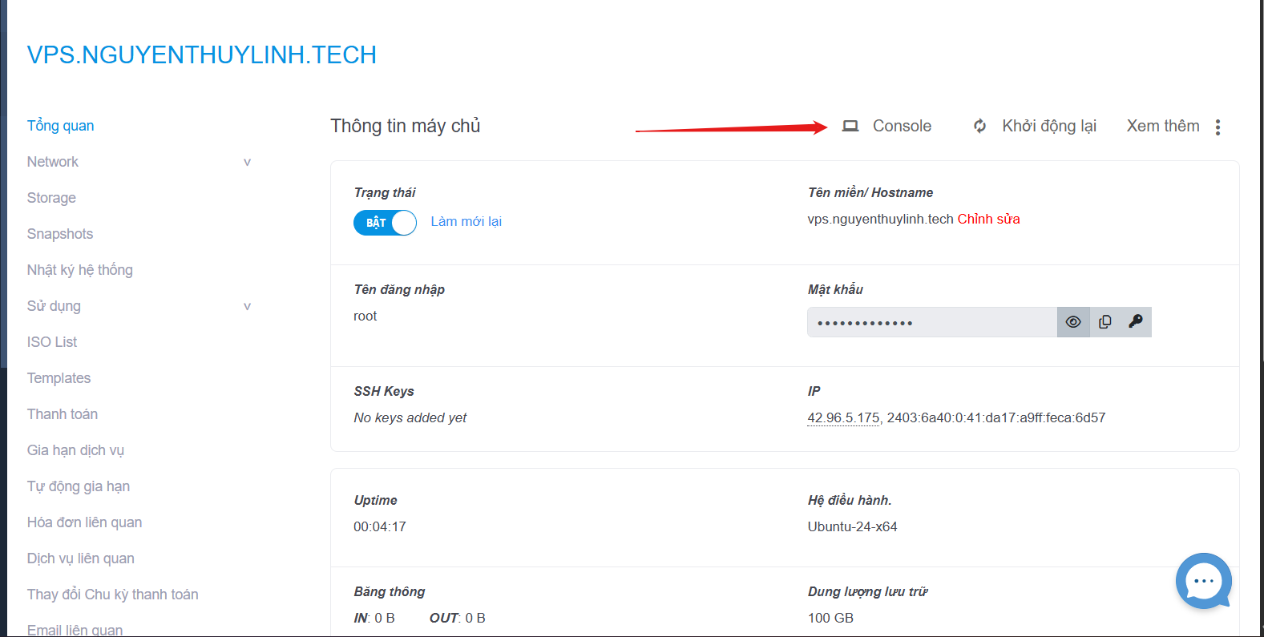The width and height of the screenshot is (1264, 637).
Task: Select Tổng quan in the sidebar
Action: [61, 126]
